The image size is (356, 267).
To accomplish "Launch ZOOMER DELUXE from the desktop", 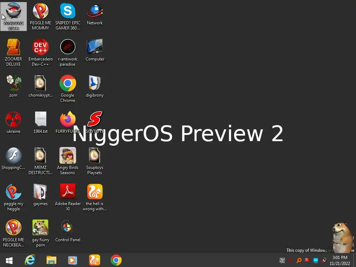I will click(14, 52).
